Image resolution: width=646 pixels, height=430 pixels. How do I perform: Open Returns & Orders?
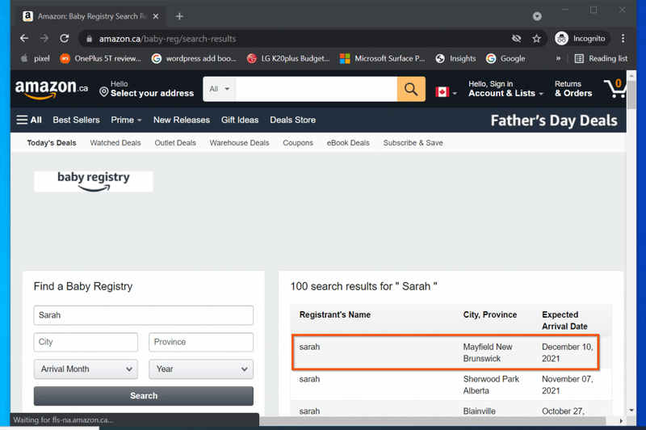point(573,89)
